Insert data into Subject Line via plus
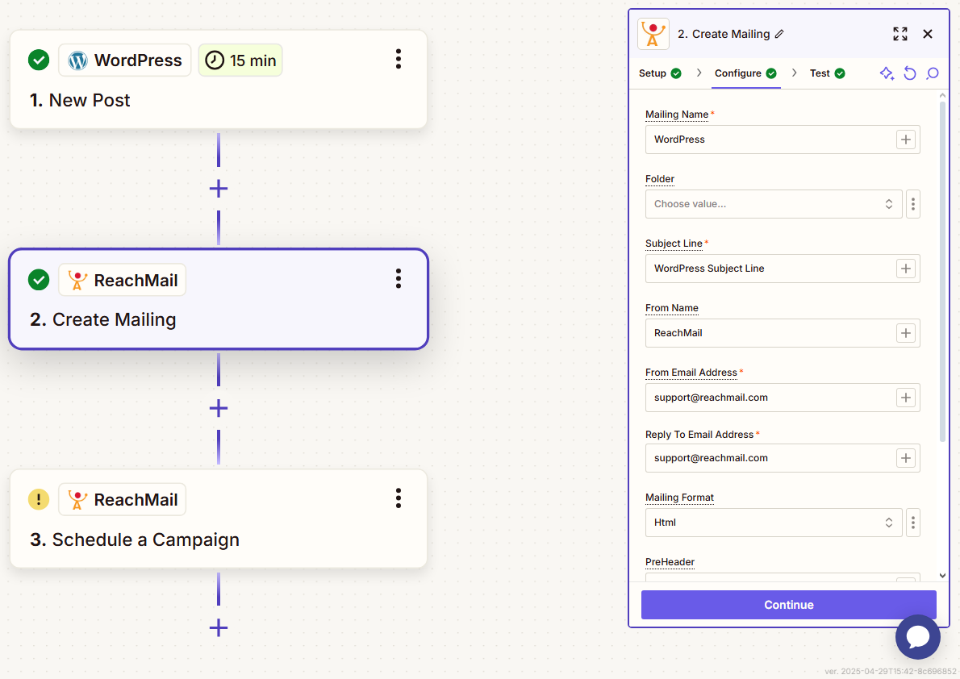 (x=906, y=269)
